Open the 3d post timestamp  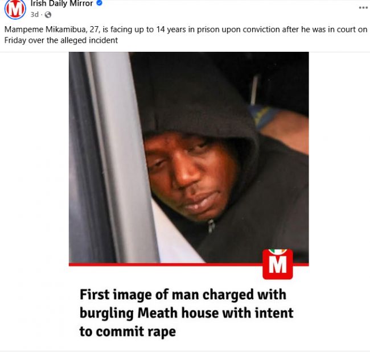[35, 15]
